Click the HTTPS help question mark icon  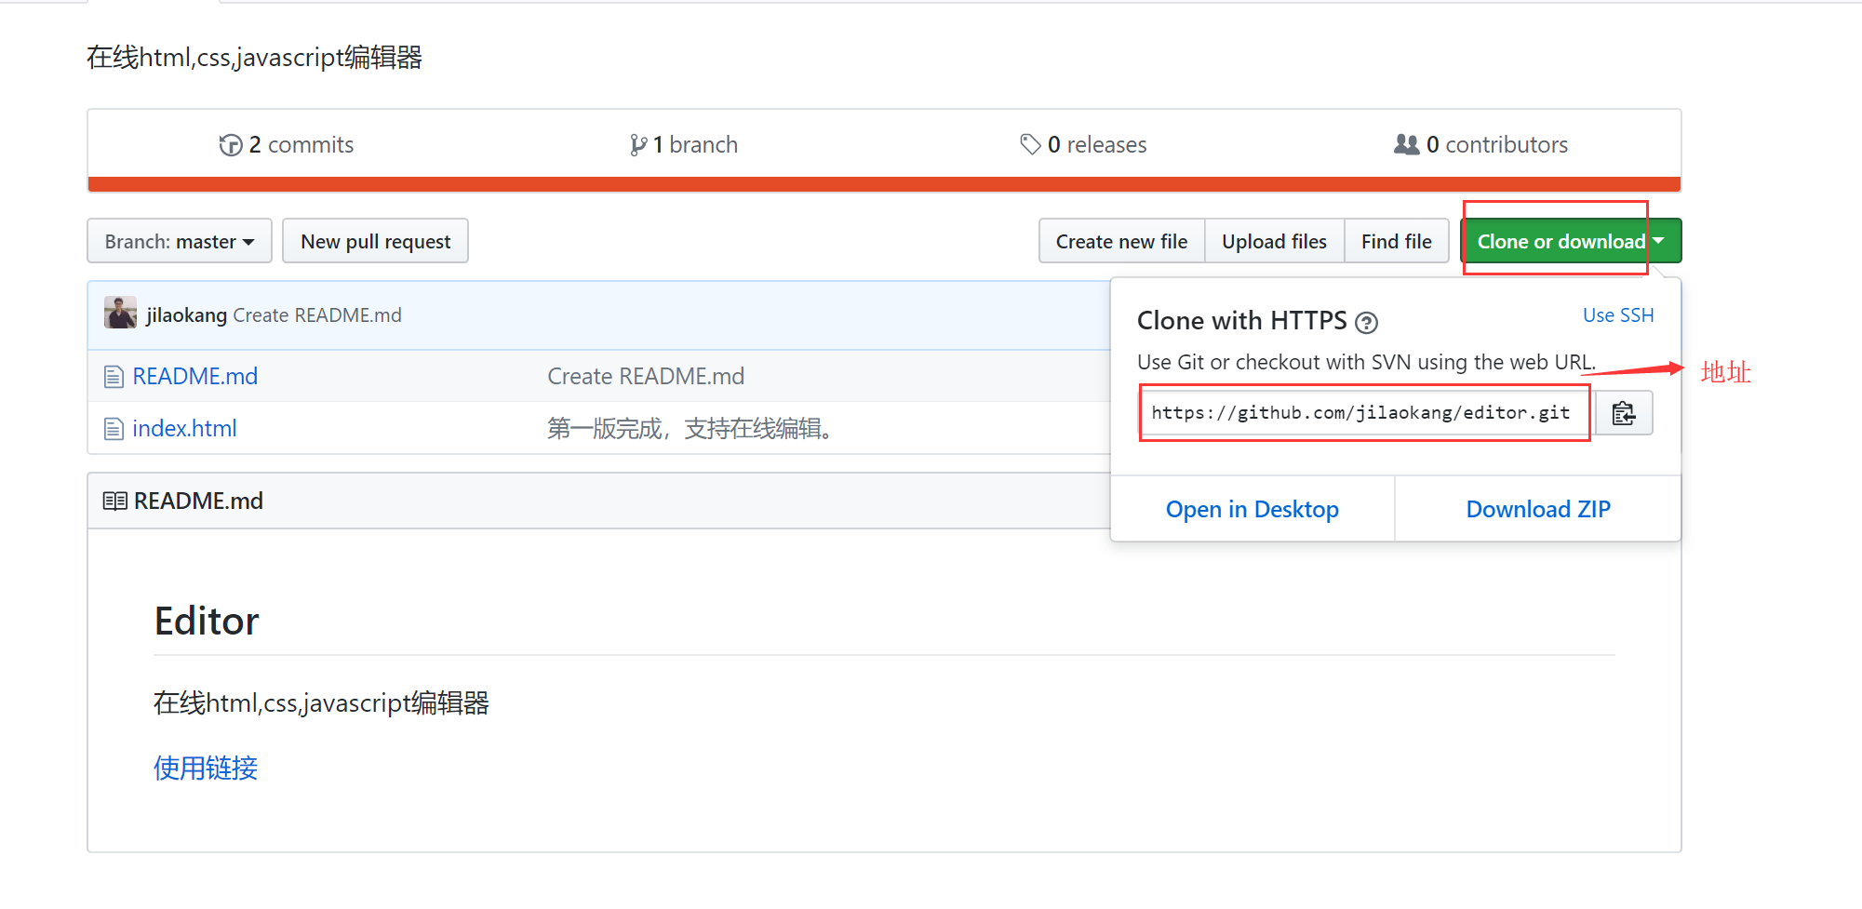(1366, 323)
